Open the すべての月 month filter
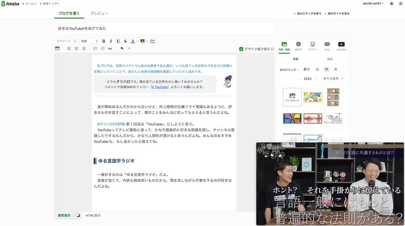This screenshot has height=226, width=405. pos(334,79)
